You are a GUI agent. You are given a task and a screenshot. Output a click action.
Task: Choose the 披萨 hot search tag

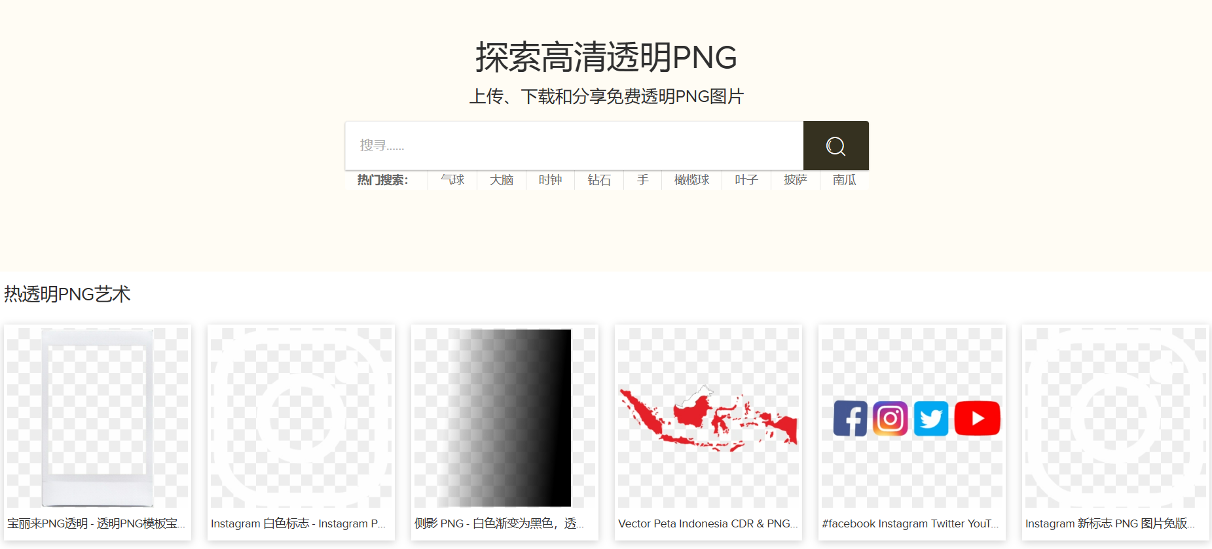[796, 180]
